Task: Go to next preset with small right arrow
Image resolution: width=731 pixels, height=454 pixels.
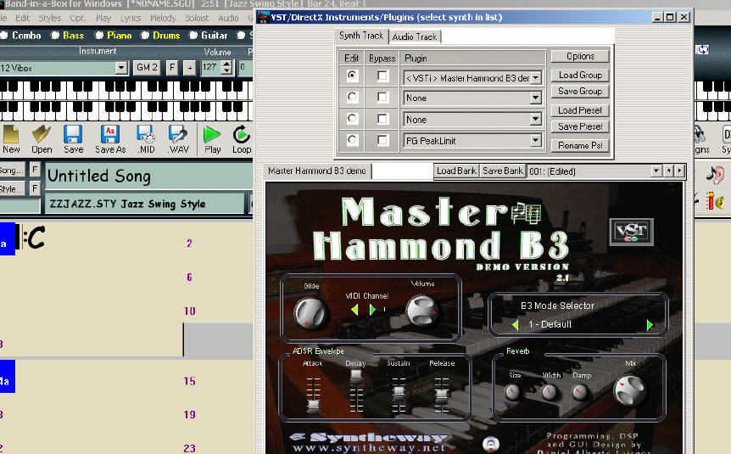Action: pos(680,171)
